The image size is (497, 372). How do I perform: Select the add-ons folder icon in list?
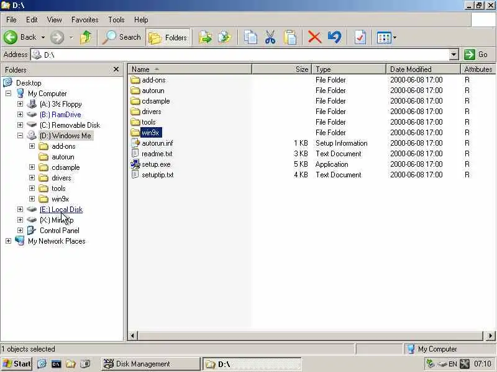click(135, 80)
